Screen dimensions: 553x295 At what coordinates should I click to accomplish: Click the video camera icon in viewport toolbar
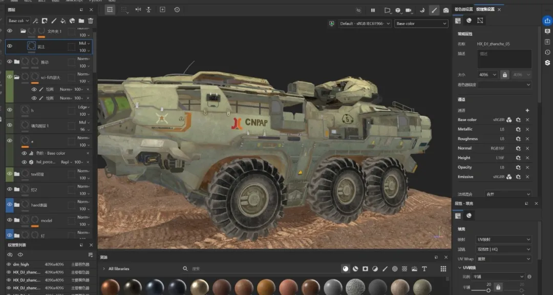point(409,10)
